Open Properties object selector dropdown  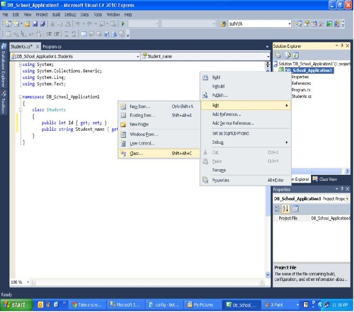[x=347, y=199]
